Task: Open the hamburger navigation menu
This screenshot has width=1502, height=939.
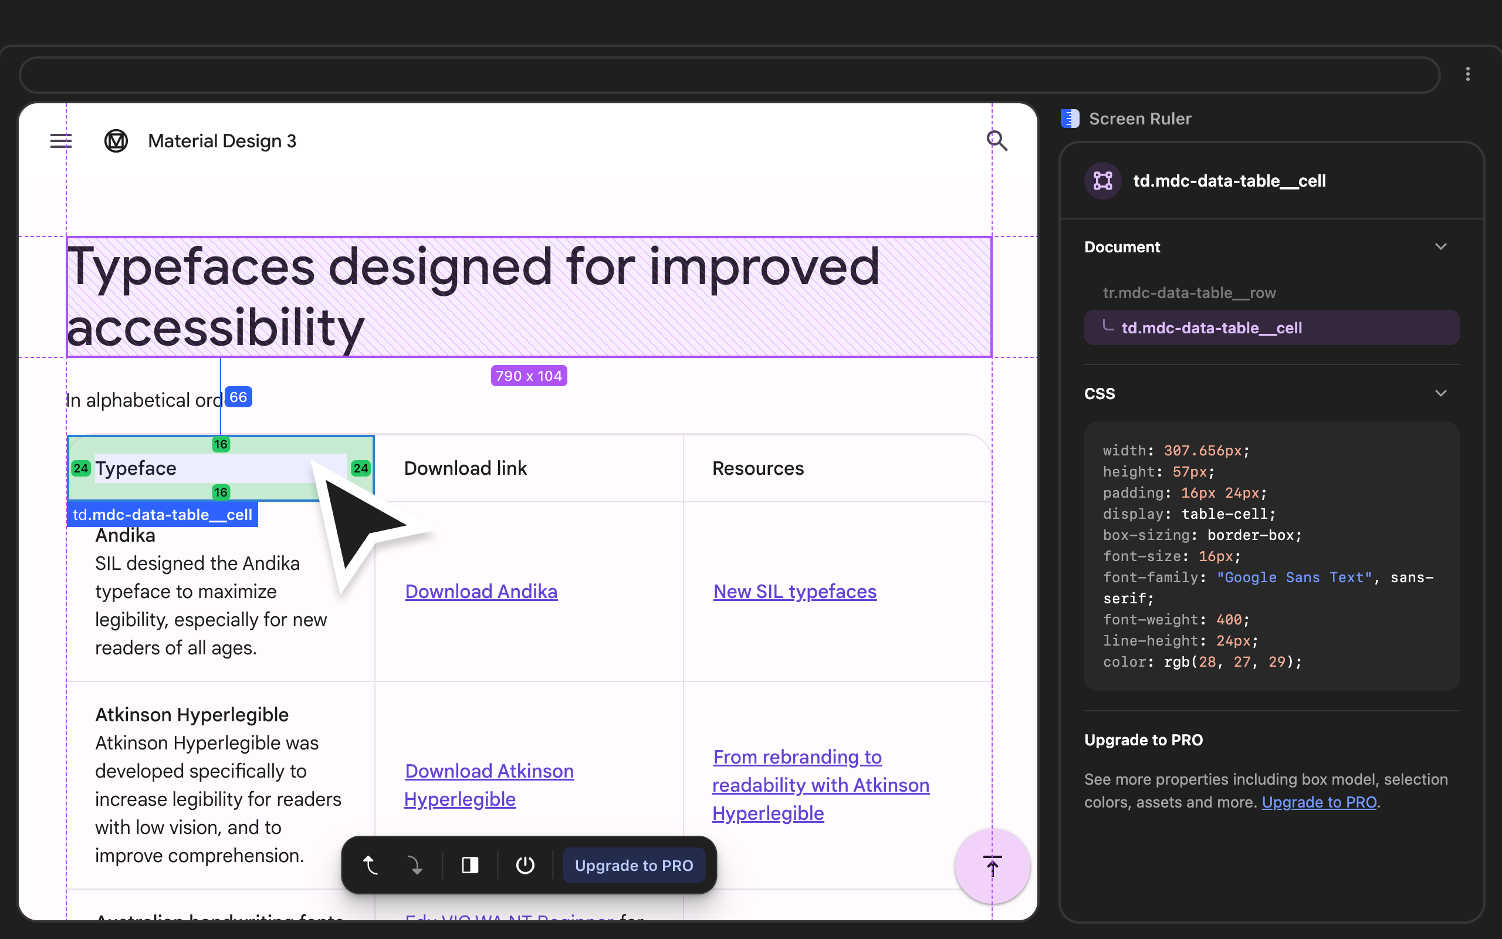Action: click(x=61, y=141)
